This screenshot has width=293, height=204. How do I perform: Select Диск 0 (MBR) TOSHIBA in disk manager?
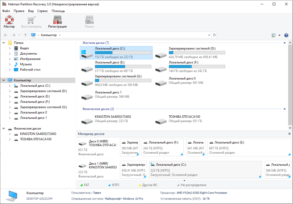[97, 148]
